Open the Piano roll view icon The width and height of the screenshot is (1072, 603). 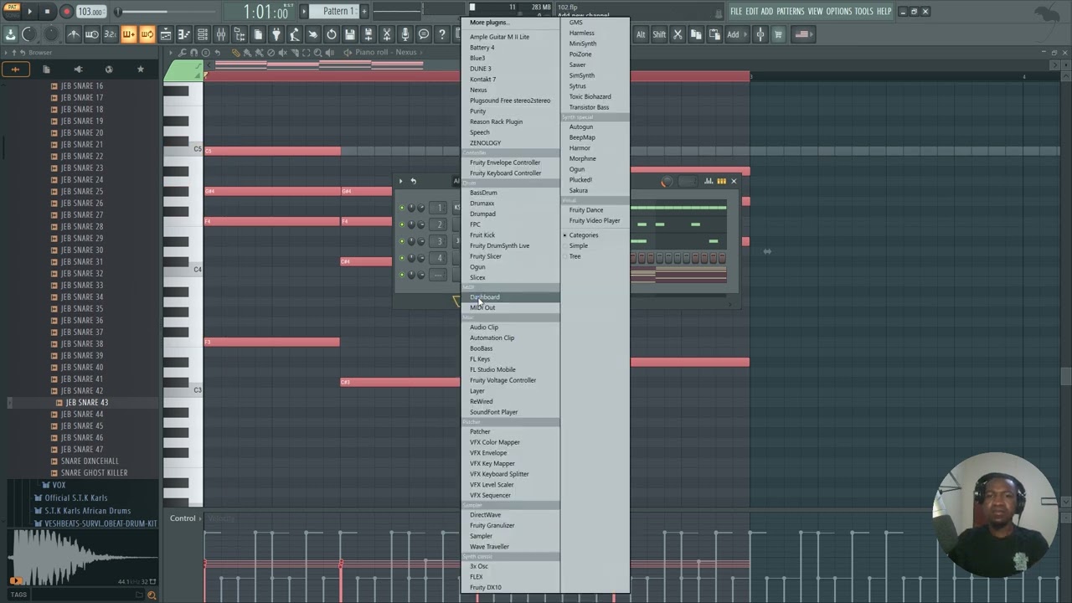(x=183, y=34)
